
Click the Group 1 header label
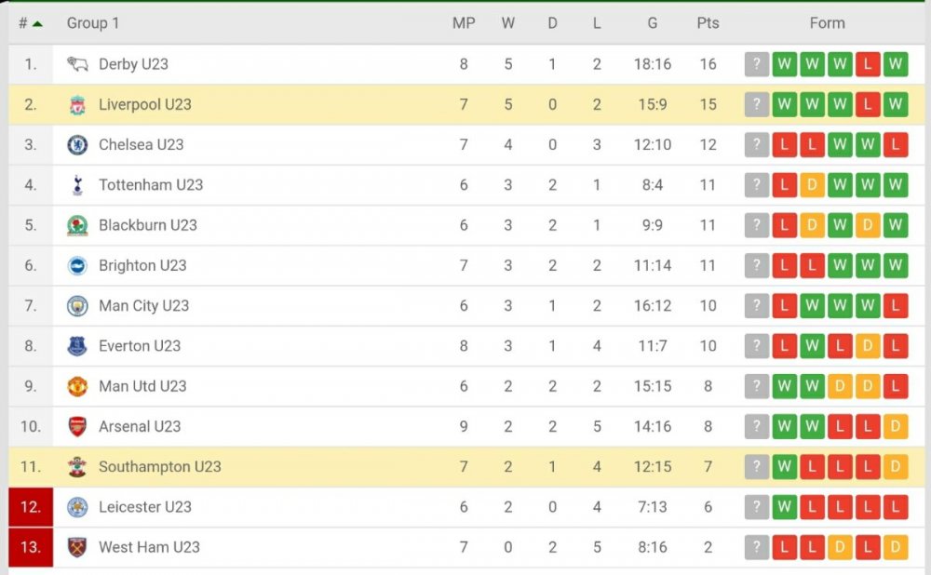click(93, 23)
